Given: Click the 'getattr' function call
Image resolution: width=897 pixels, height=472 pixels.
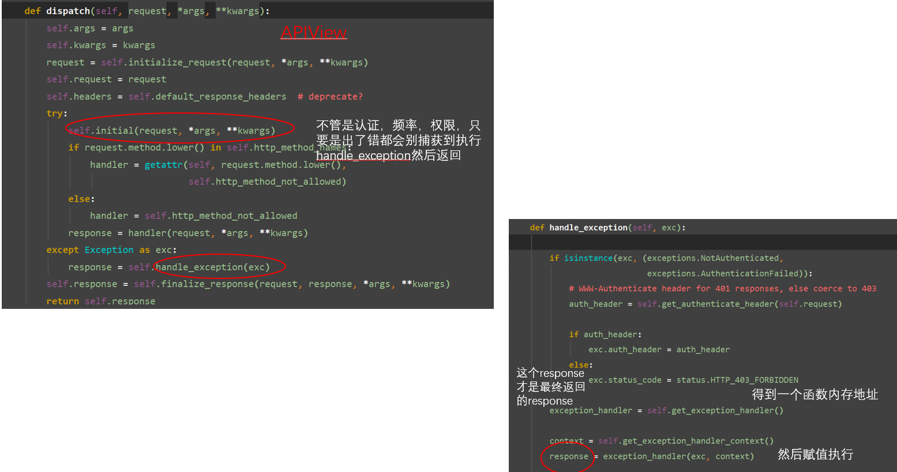Looking at the screenshot, I should click(163, 165).
